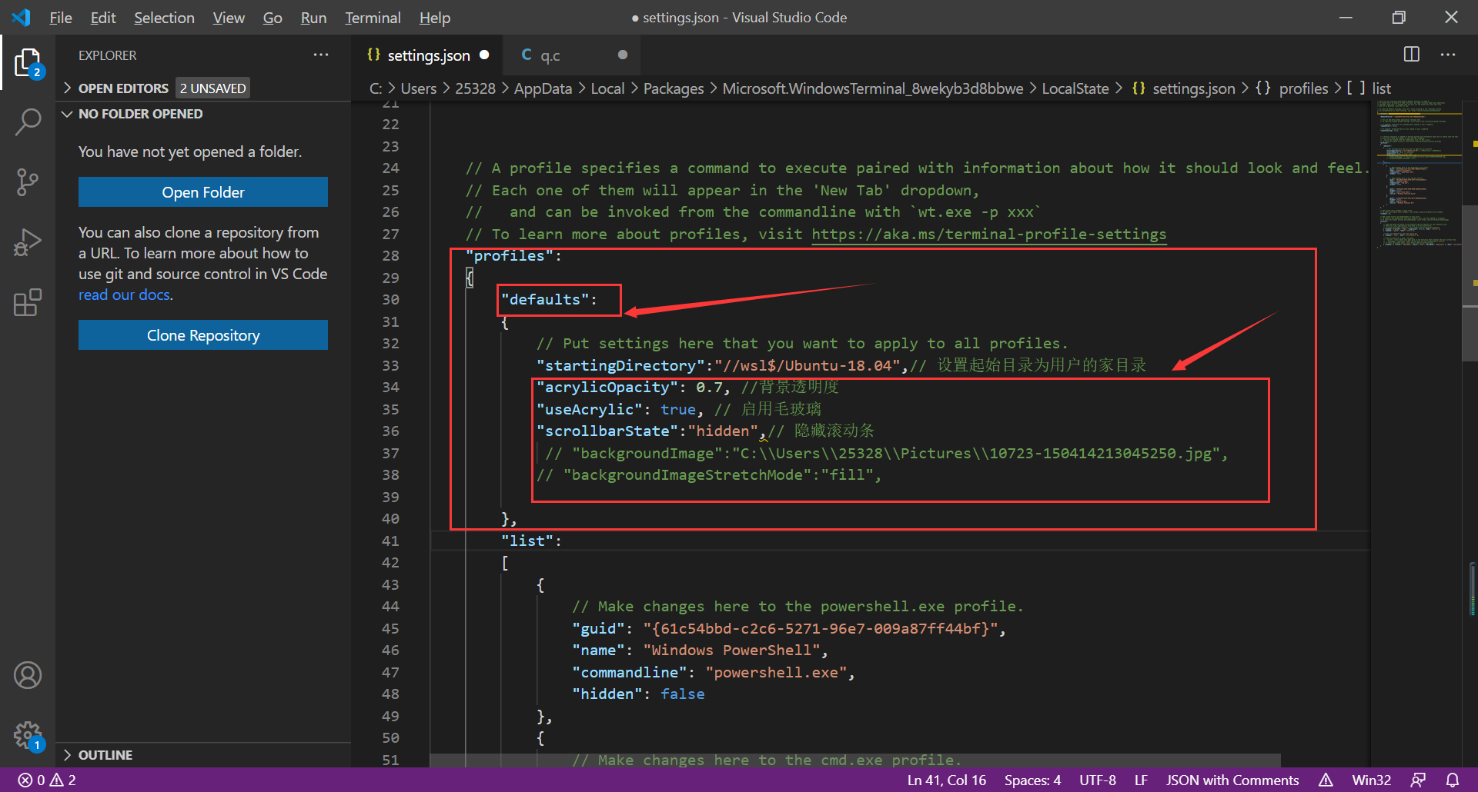The width and height of the screenshot is (1478, 792).
Task: Click the Clone Repository button
Action: 203,335
